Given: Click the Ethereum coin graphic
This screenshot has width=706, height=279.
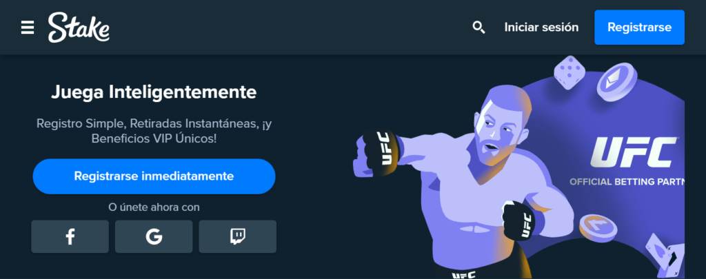Looking at the screenshot, I should [x=617, y=81].
